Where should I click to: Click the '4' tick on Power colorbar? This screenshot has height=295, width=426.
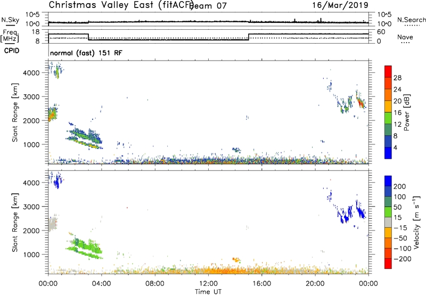[x=396, y=147]
